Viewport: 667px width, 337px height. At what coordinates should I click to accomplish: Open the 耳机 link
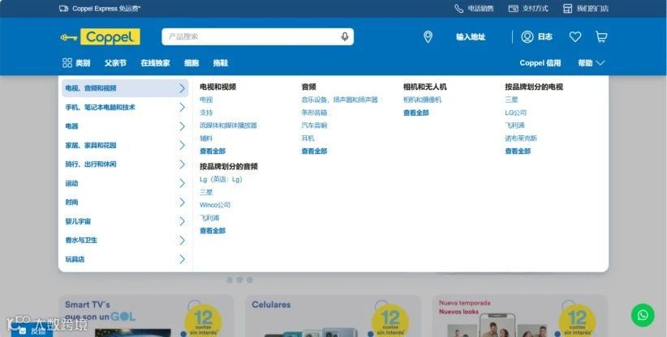click(308, 139)
